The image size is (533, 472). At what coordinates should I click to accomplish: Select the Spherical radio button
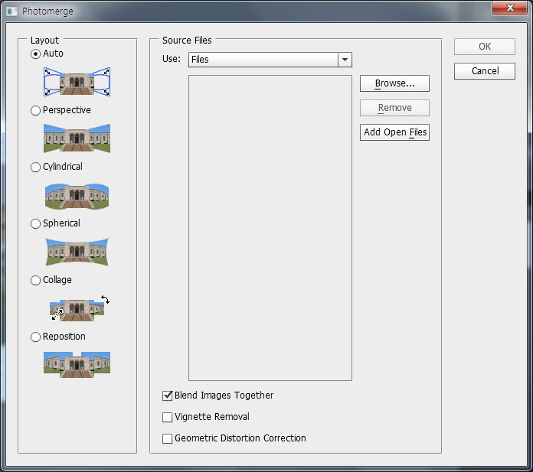(35, 223)
